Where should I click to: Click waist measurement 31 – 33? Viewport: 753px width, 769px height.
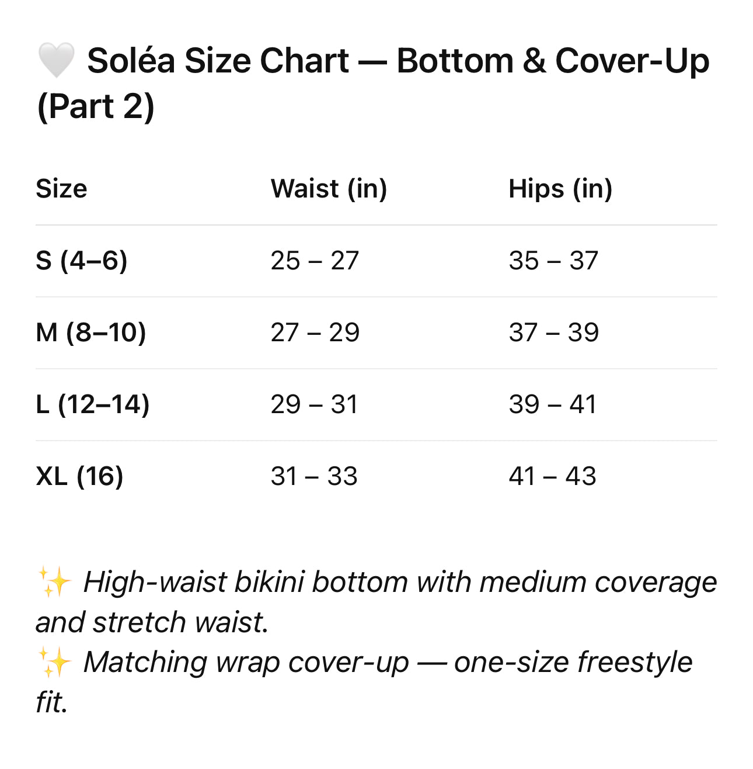(314, 476)
